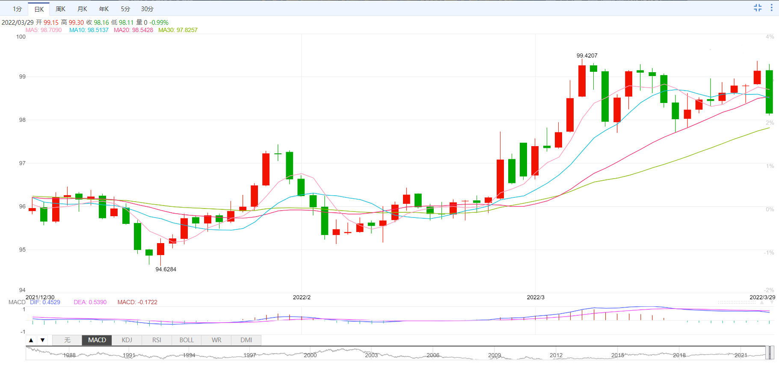The image size is (779, 370).
Task: Show the BOLL indicator
Action: [x=187, y=340]
